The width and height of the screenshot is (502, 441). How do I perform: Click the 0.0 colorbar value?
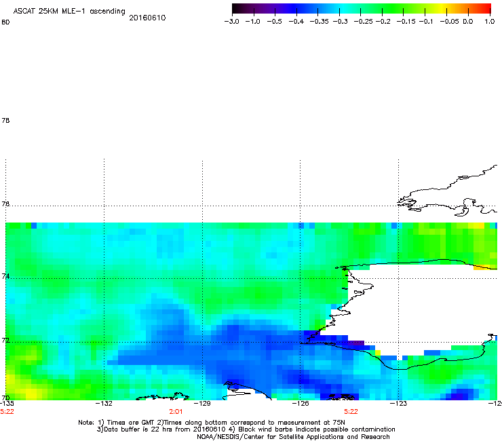point(468,22)
